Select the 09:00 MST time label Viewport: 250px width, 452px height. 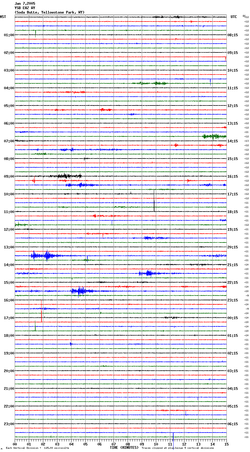[x=9, y=176]
